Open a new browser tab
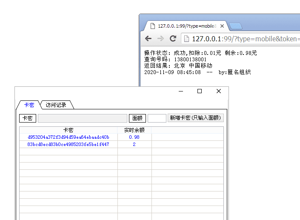300x220 pixels. coord(236,26)
